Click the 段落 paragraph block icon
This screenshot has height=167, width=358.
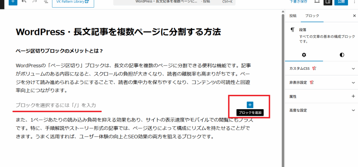[x=292, y=30]
